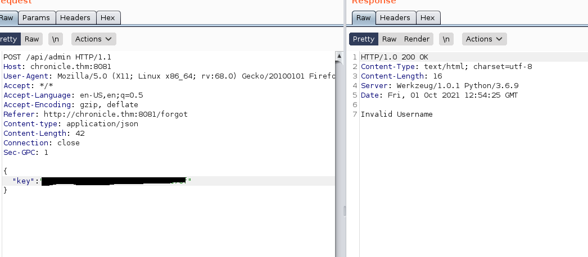Image resolution: width=588 pixels, height=257 pixels.
Task: Open the request Headers tab
Action: (x=75, y=18)
